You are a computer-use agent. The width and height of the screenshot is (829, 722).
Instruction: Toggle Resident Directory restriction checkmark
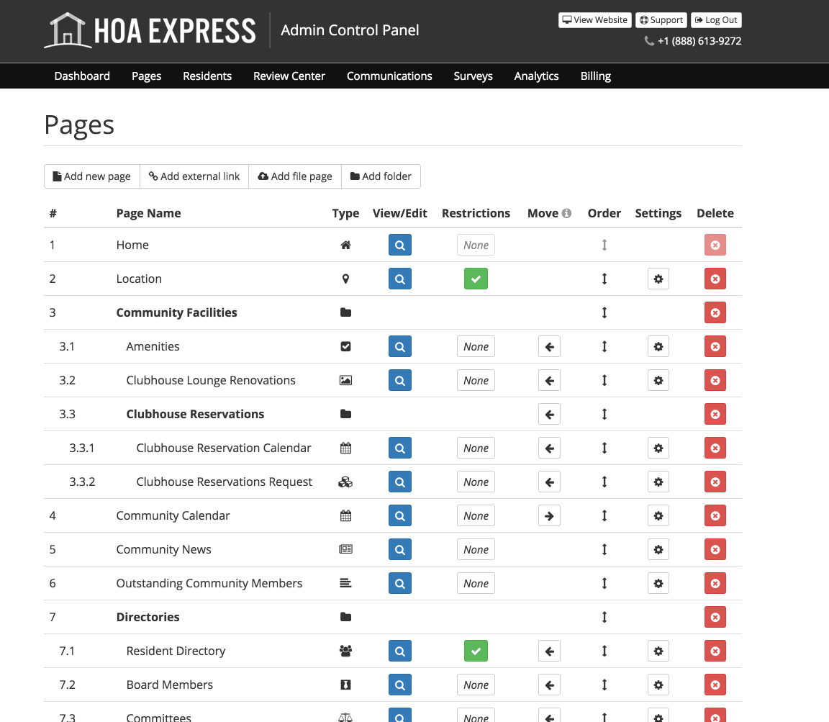click(476, 651)
